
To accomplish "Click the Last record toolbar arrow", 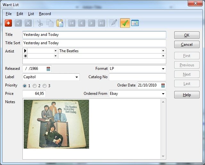I will 102,23.
